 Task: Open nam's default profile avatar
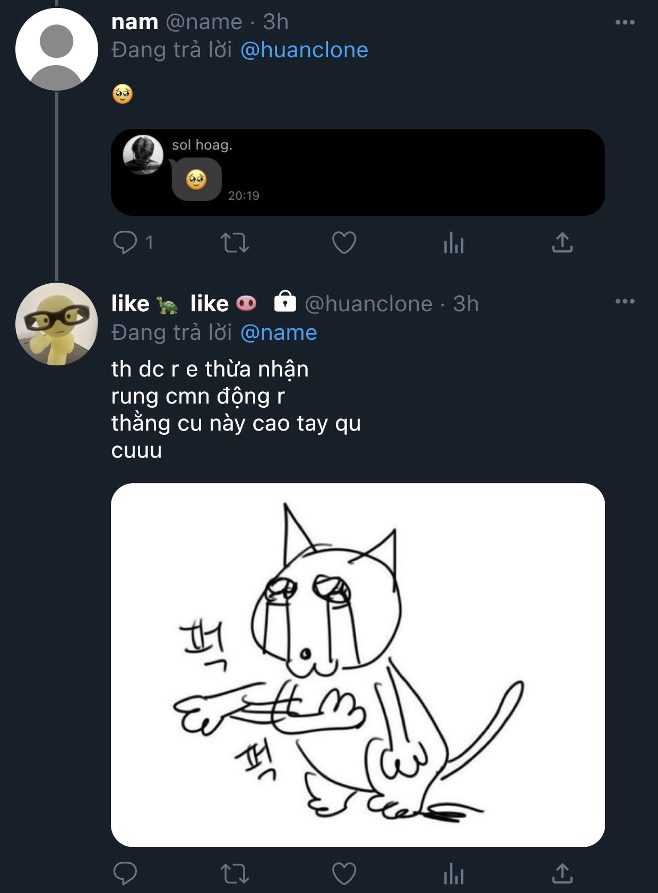(57, 49)
